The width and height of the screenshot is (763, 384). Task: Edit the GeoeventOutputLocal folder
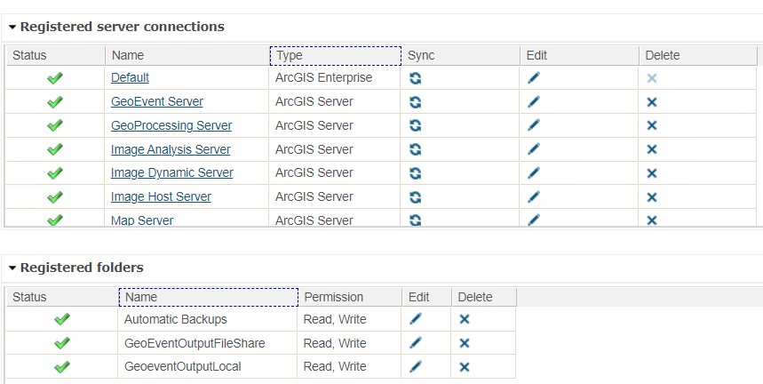pyautogui.click(x=416, y=366)
